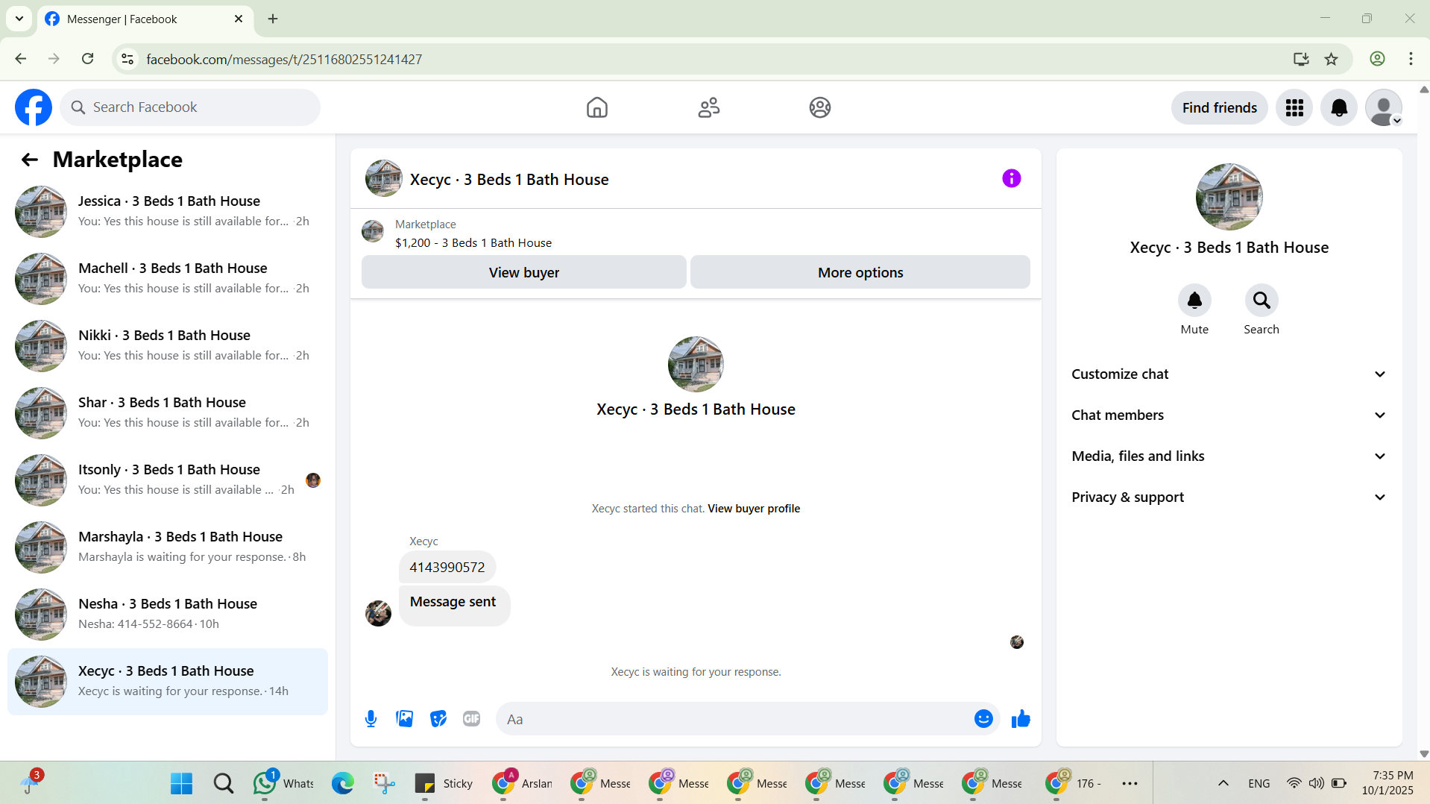Open Nikki's 3 Beds 1 Bath House chat

tap(168, 346)
